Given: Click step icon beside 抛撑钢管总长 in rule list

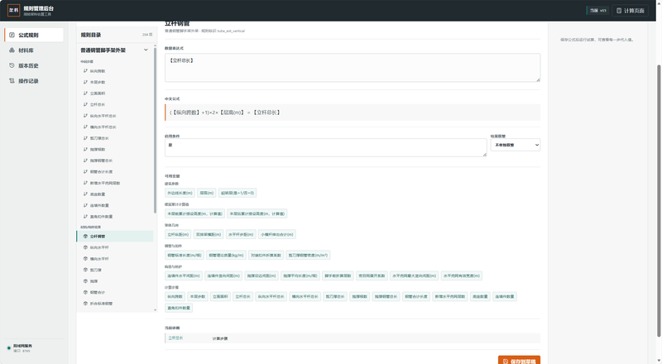Looking at the screenshot, I should [86, 160].
